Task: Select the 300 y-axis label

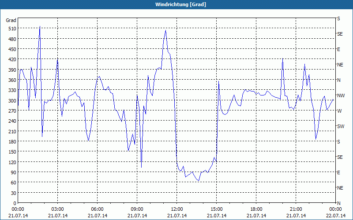Action: coord(12,101)
